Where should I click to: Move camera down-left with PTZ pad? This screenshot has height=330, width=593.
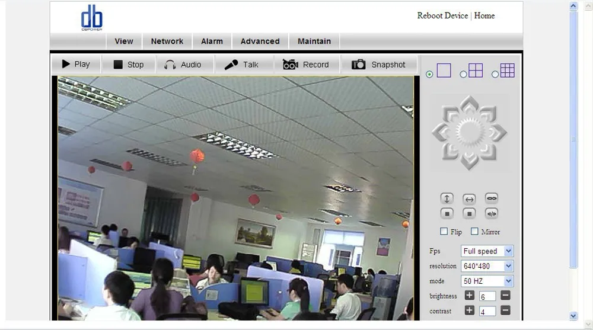(x=450, y=151)
